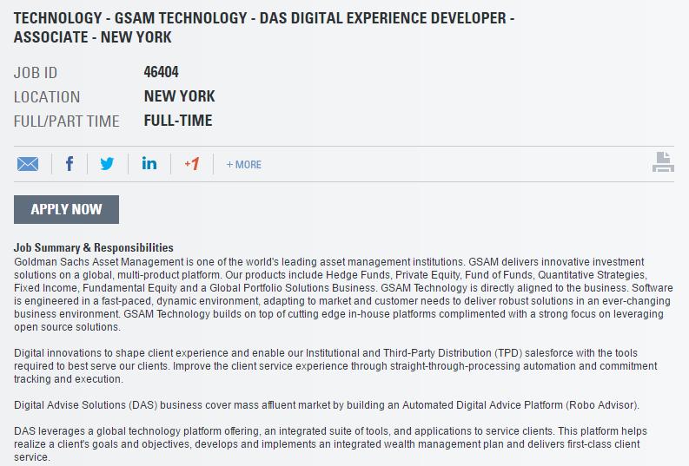Expand the + MORE sharing options
This screenshot has width=689, height=466.
[244, 165]
